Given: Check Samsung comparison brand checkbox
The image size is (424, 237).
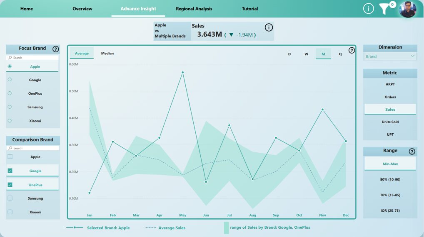Looking at the screenshot, I should pos(10,198).
